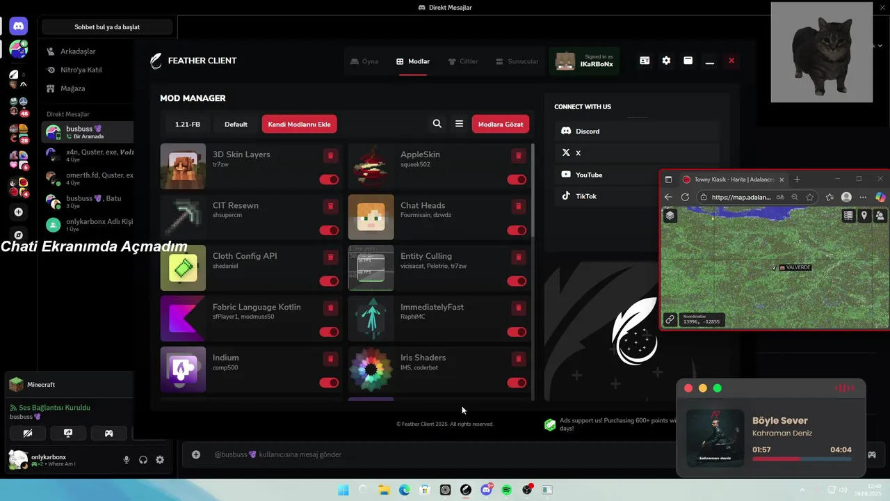Toggle off the CIT Resewn mod
This screenshot has width=890, height=501.
[x=329, y=230]
